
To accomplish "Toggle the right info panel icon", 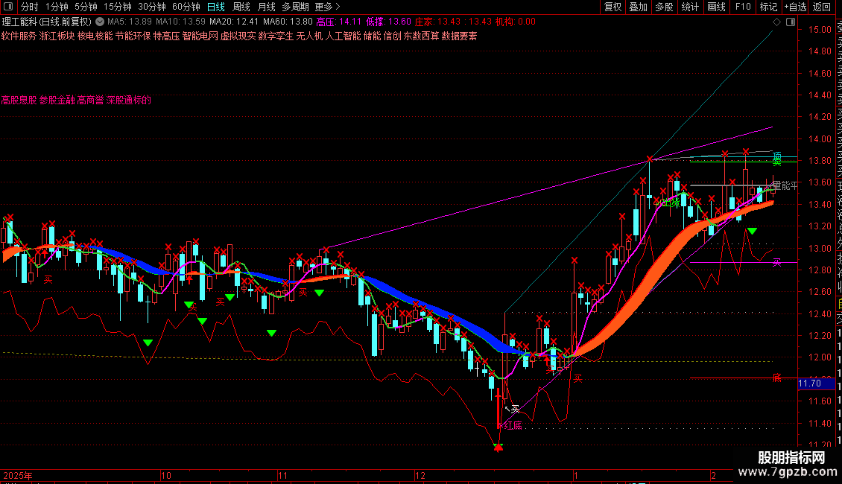I will 791,22.
